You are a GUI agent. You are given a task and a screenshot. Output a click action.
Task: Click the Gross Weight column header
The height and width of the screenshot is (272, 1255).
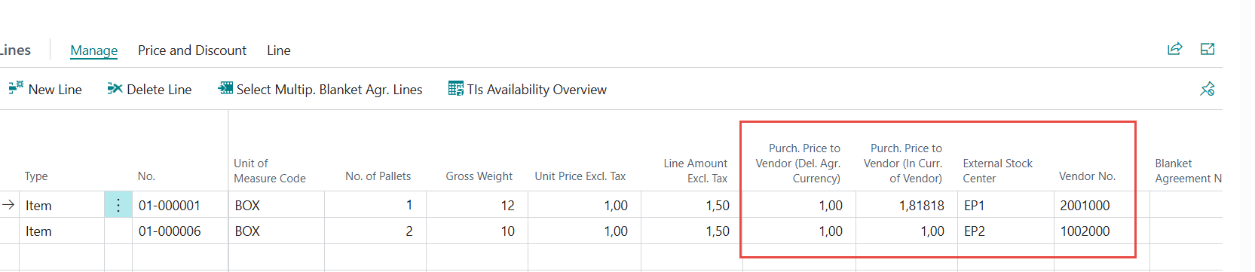479,176
